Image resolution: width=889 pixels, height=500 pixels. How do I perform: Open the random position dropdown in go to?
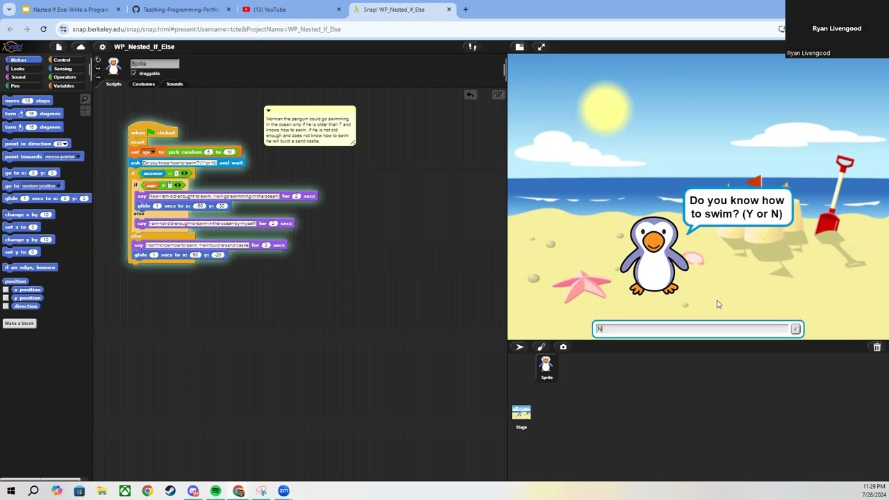(59, 186)
